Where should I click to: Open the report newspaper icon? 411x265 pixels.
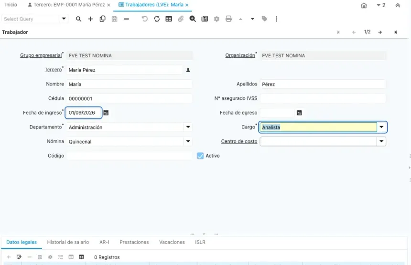(205, 19)
